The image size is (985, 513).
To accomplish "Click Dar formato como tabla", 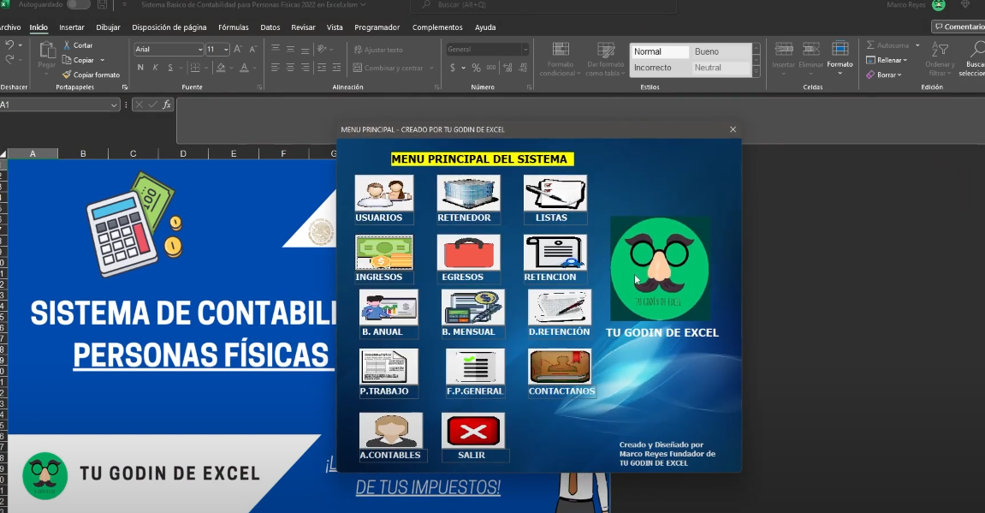I will click(x=606, y=59).
